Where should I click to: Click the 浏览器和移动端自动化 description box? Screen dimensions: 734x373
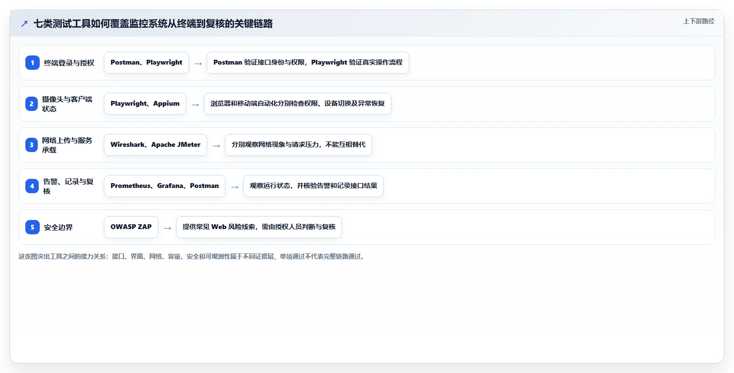tap(298, 104)
